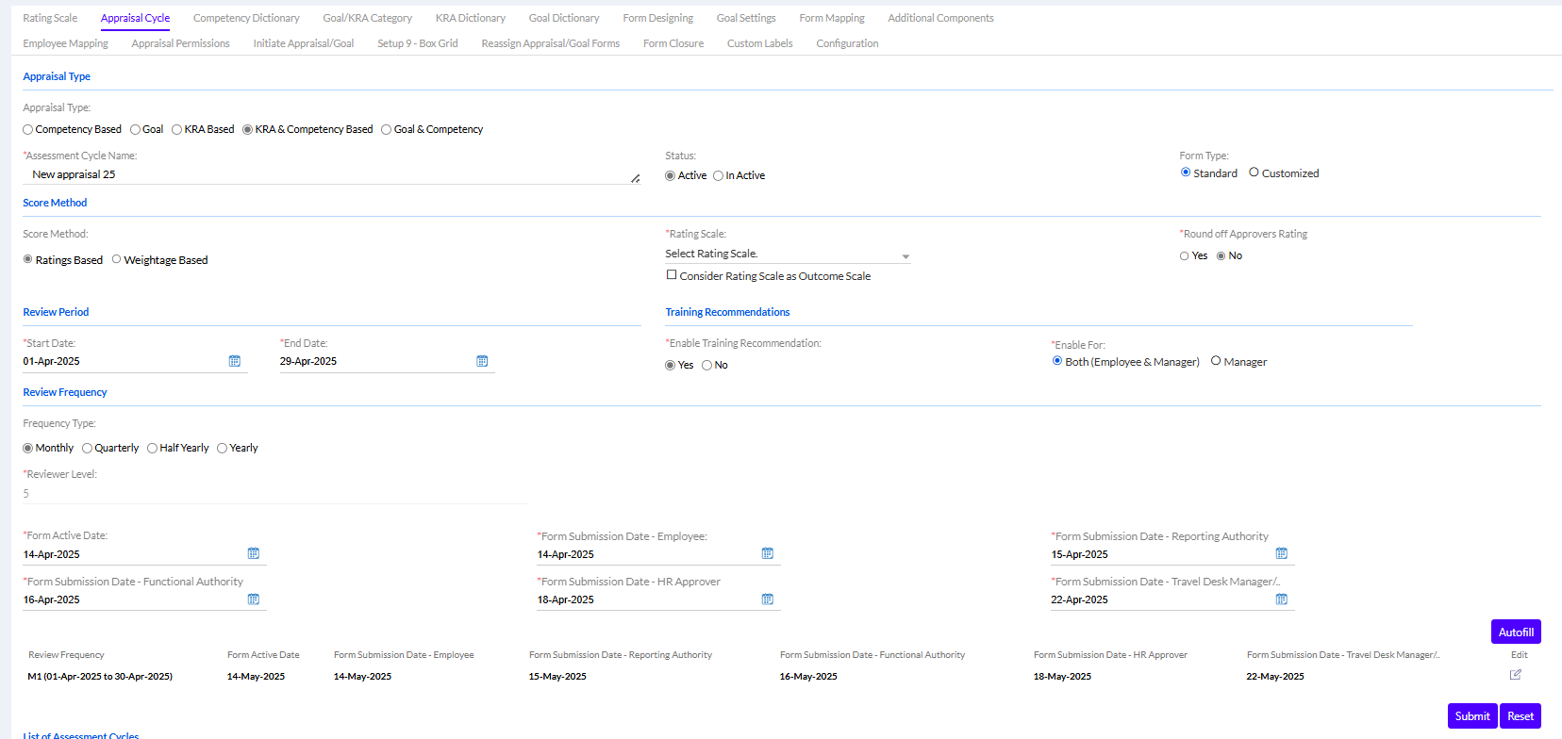Image resolution: width=1562 pixels, height=739 pixels.
Task: Open calendar for Travel Desk Manager date
Action: [1282, 599]
